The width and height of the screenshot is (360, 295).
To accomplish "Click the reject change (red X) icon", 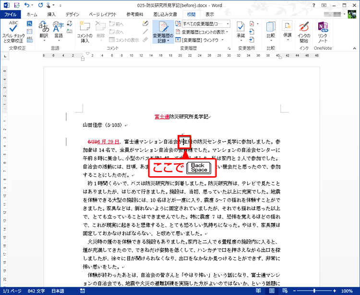I will tap(252, 23).
